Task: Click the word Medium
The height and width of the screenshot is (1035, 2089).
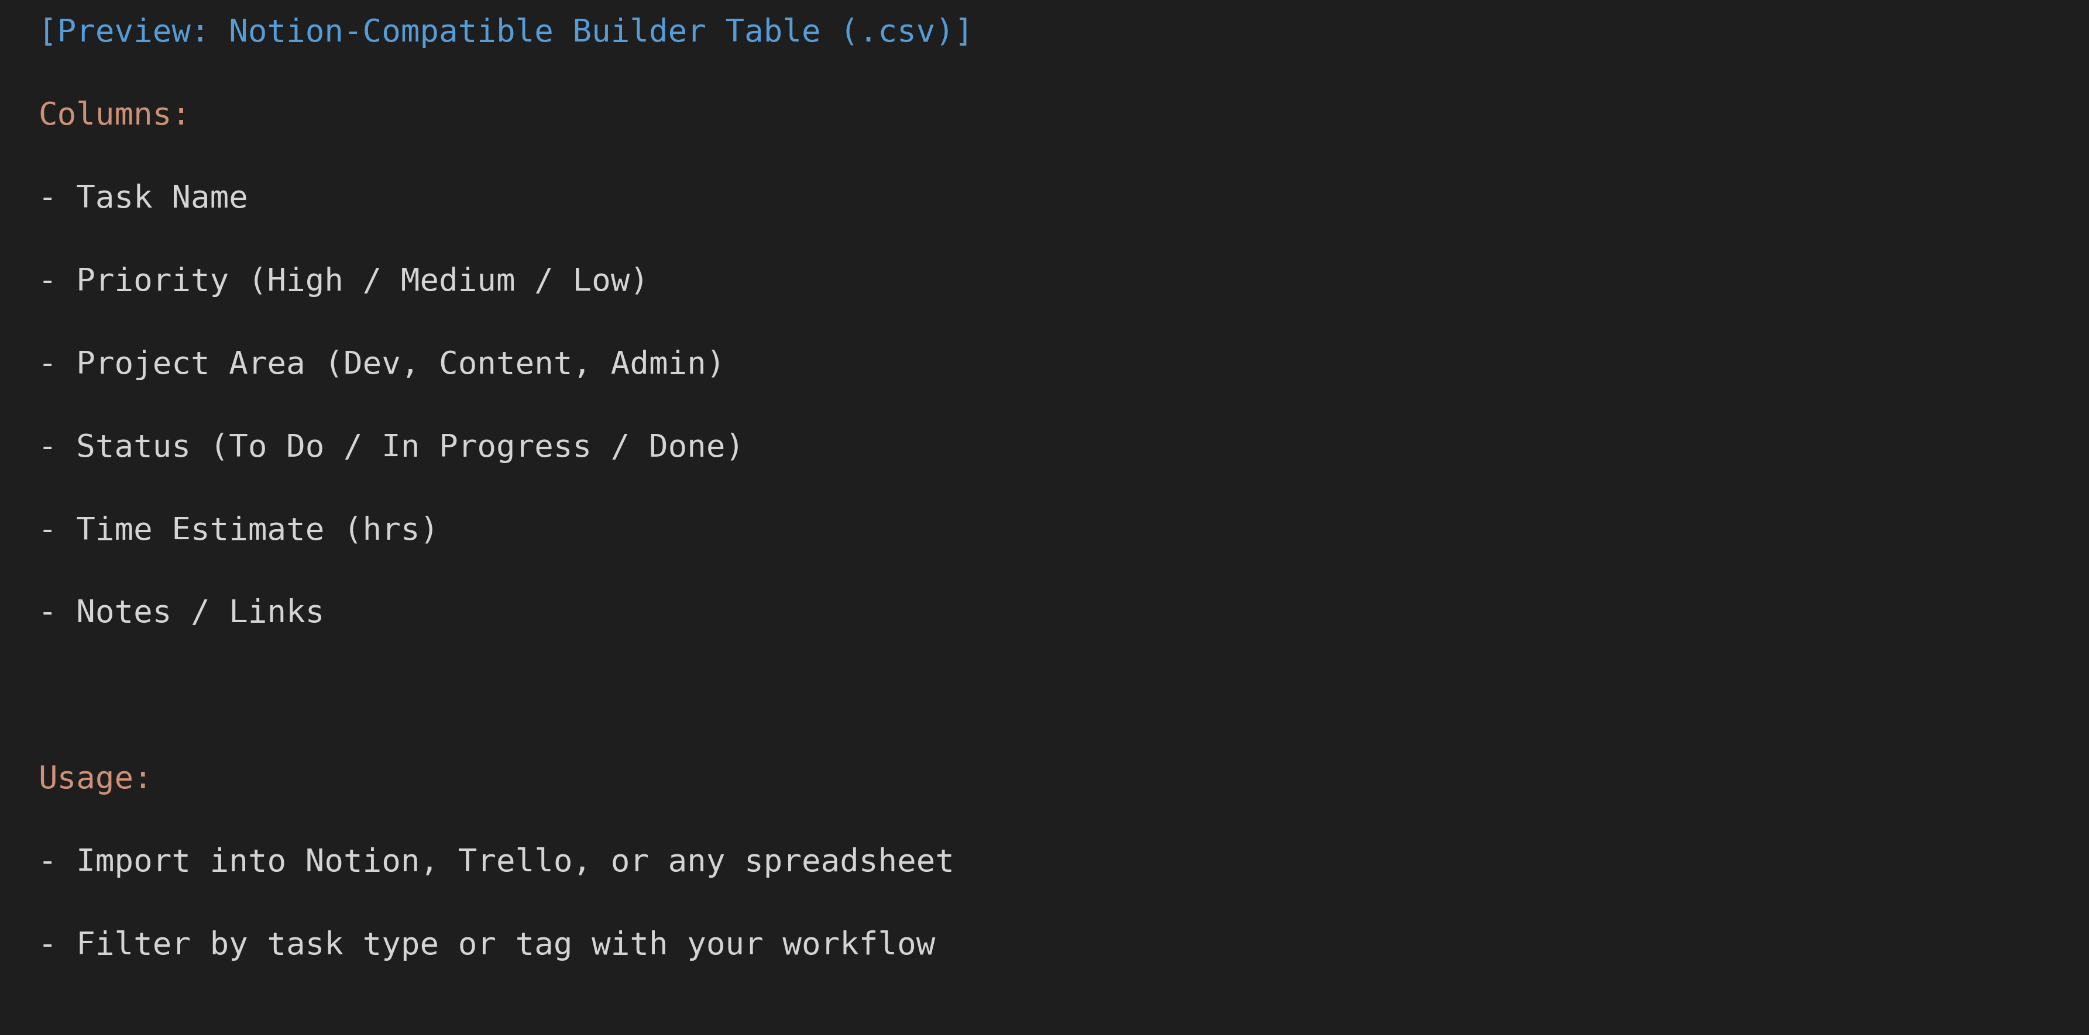Action: [458, 281]
